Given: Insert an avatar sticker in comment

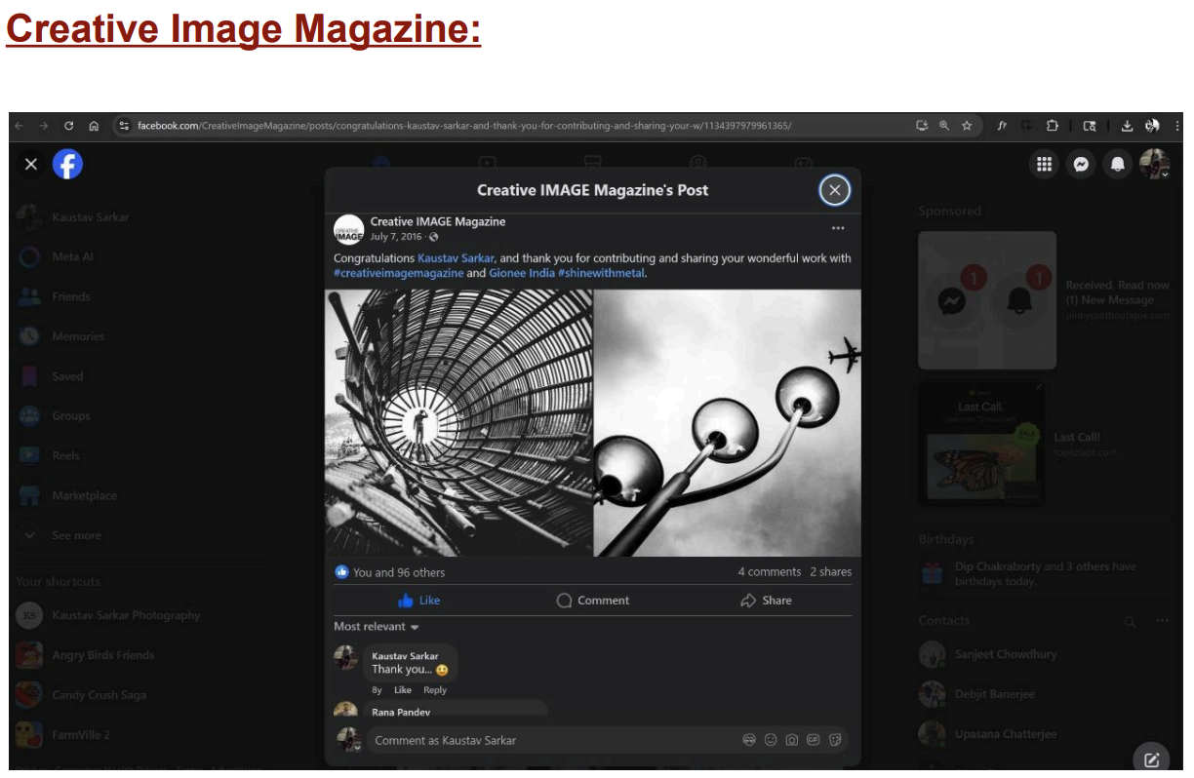Looking at the screenshot, I should (749, 740).
